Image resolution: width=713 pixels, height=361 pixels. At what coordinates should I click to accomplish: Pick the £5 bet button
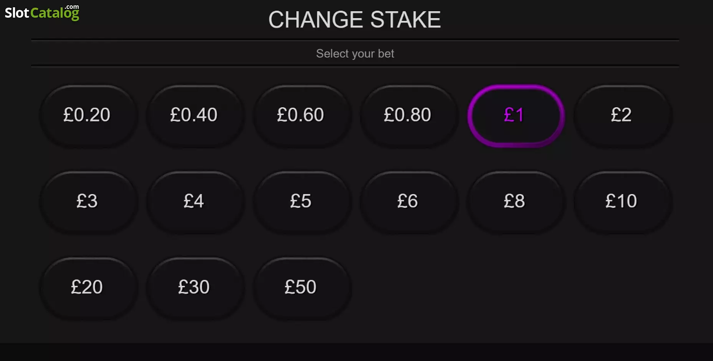coord(301,202)
